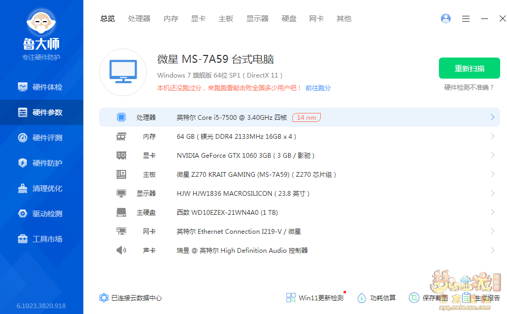Image resolution: width=507 pixels, height=314 pixels.
Task: Switch to the 处理器 tab
Action: [x=139, y=19]
